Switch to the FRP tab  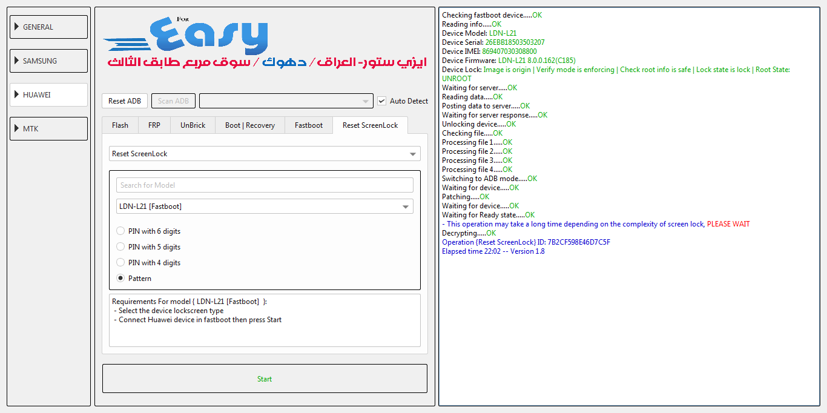coord(154,125)
